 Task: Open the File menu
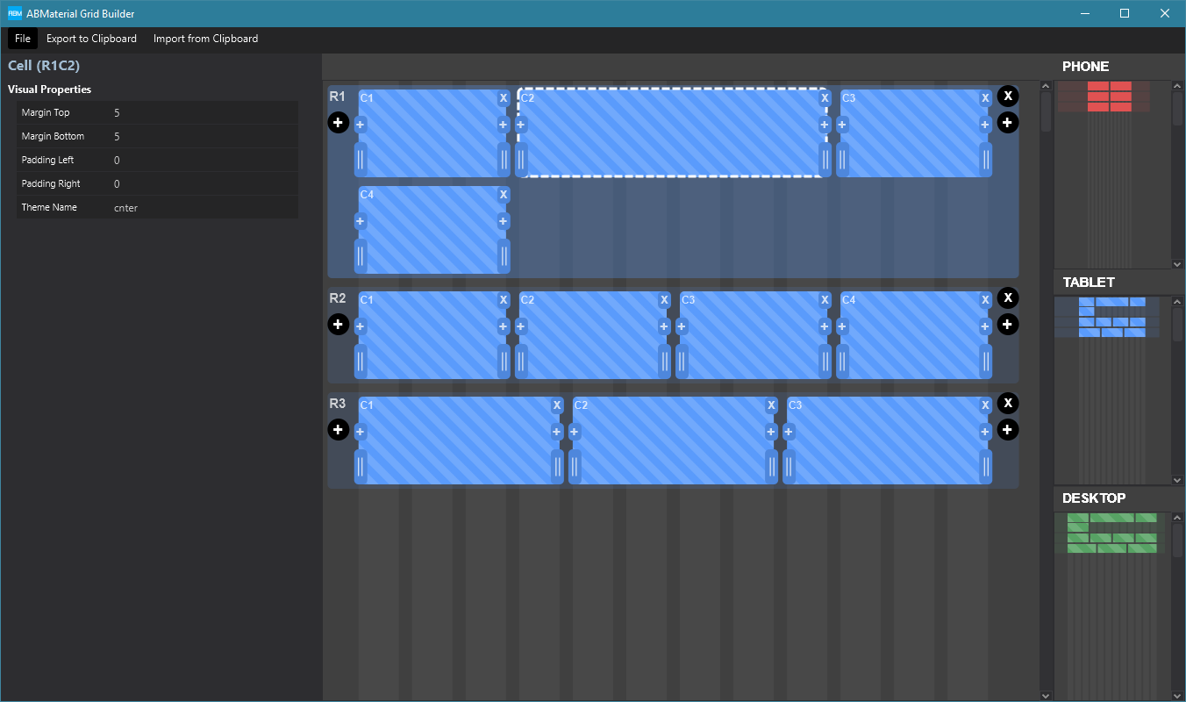(x=22, y=39)
